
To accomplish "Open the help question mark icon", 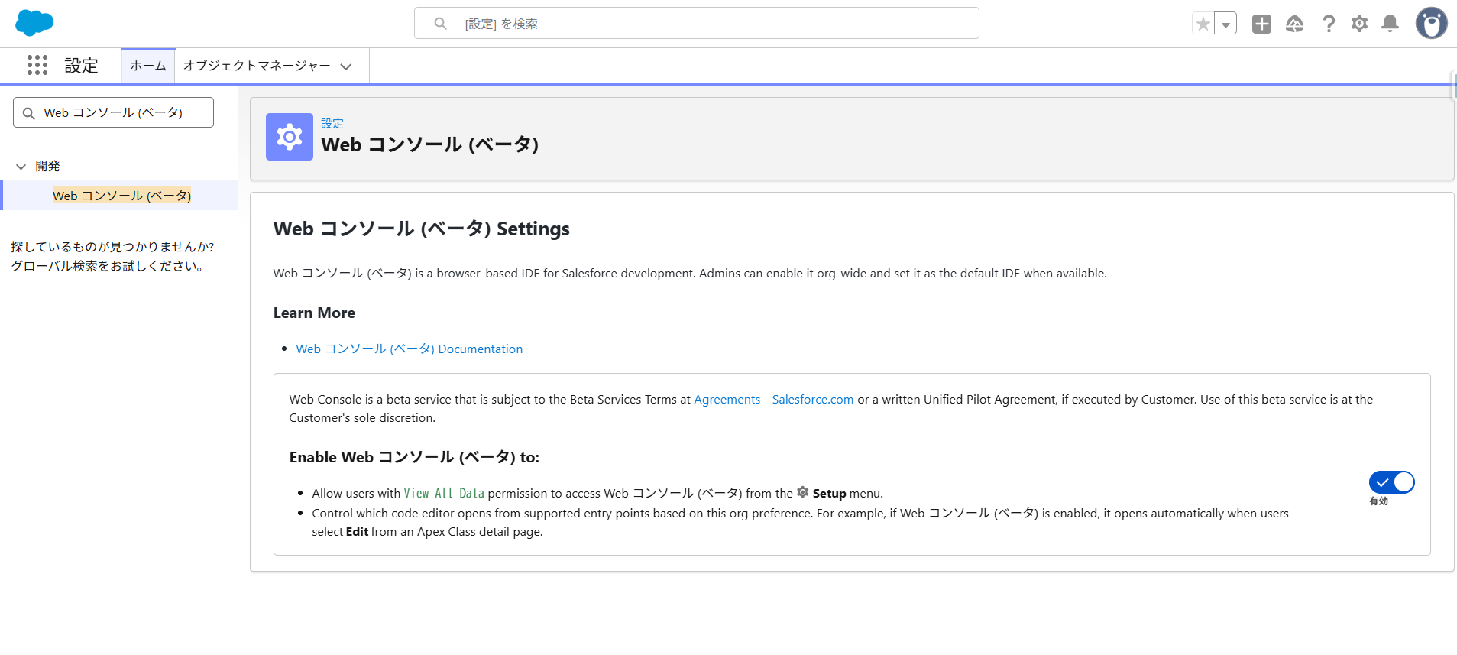I will [1329, 24].
